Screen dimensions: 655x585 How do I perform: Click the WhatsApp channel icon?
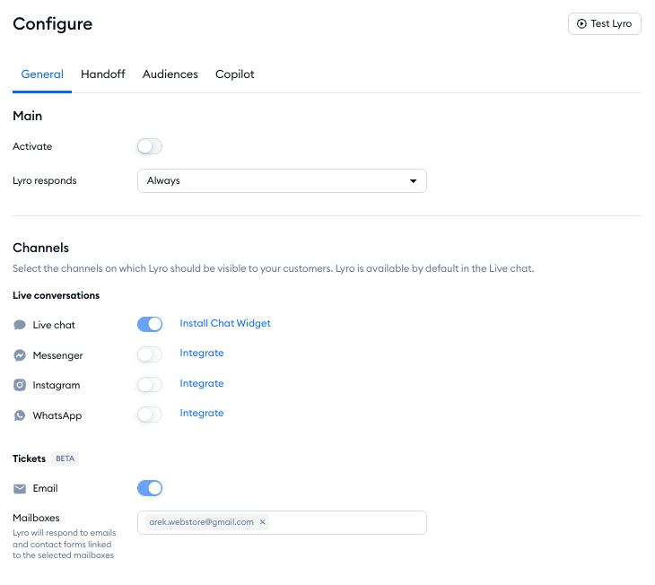(x=20, y=415)
